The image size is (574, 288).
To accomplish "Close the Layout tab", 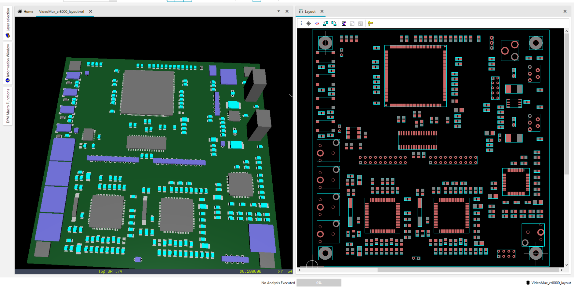I will point(322,11).
